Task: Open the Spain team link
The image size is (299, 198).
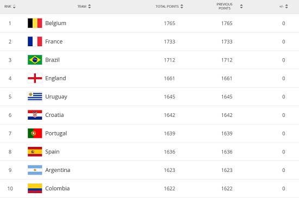Action: [52, 152]
